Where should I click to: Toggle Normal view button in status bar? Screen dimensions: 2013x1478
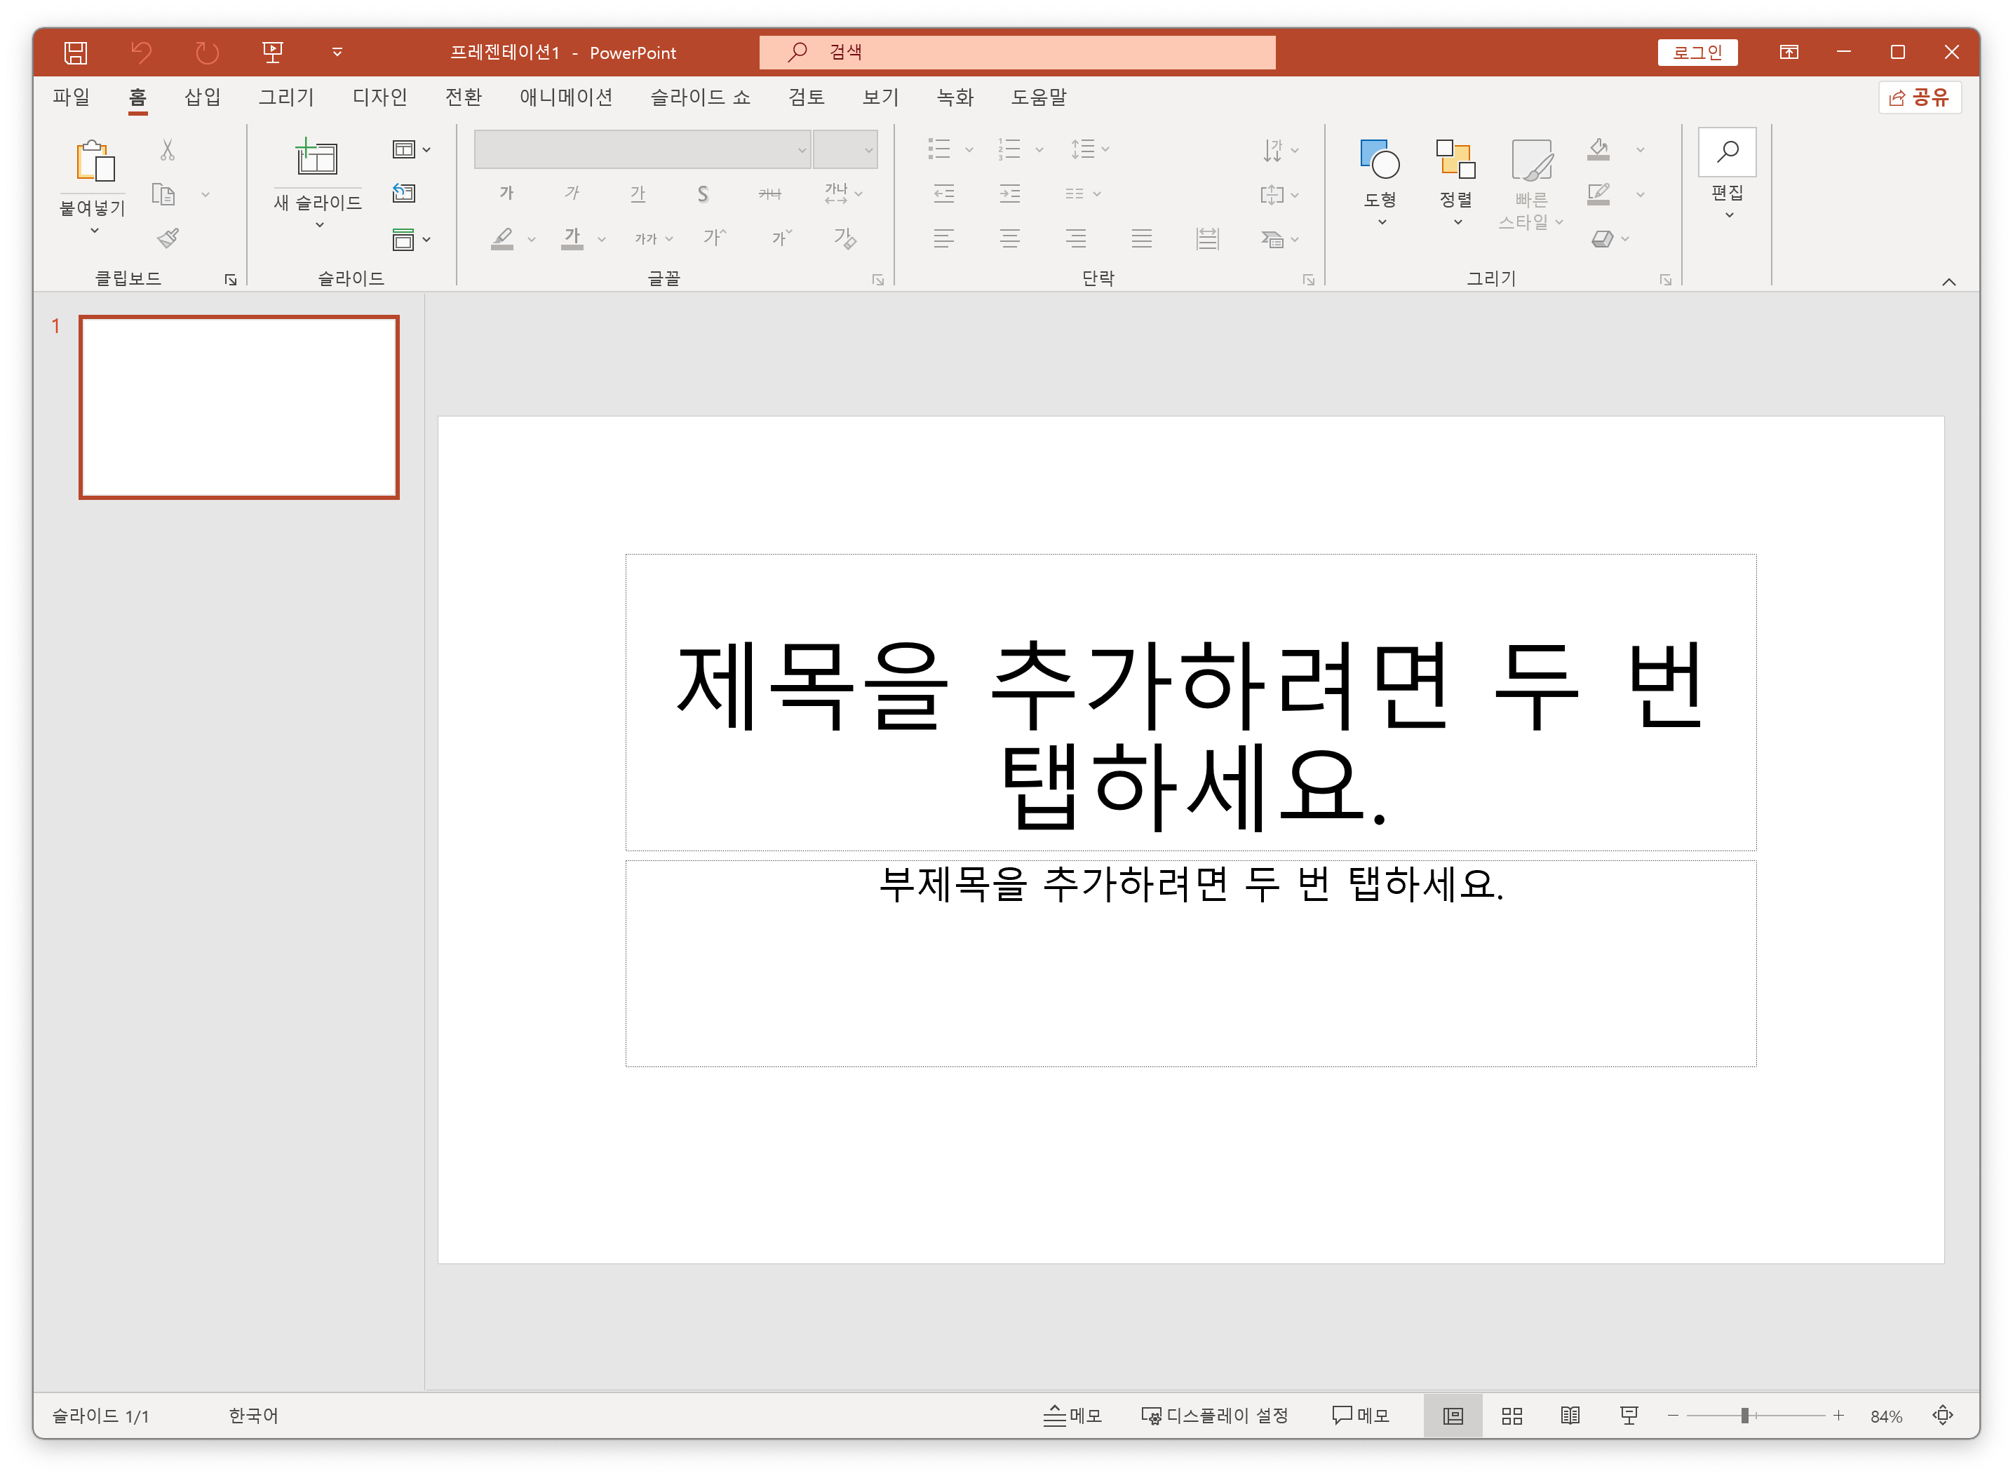pyautogui.click(x=1453, y=1416)
